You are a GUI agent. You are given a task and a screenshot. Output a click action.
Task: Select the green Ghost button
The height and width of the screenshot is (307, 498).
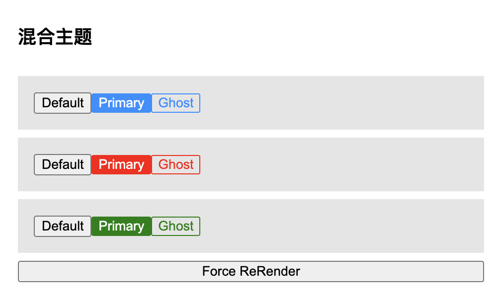click(x=175, y=226)
